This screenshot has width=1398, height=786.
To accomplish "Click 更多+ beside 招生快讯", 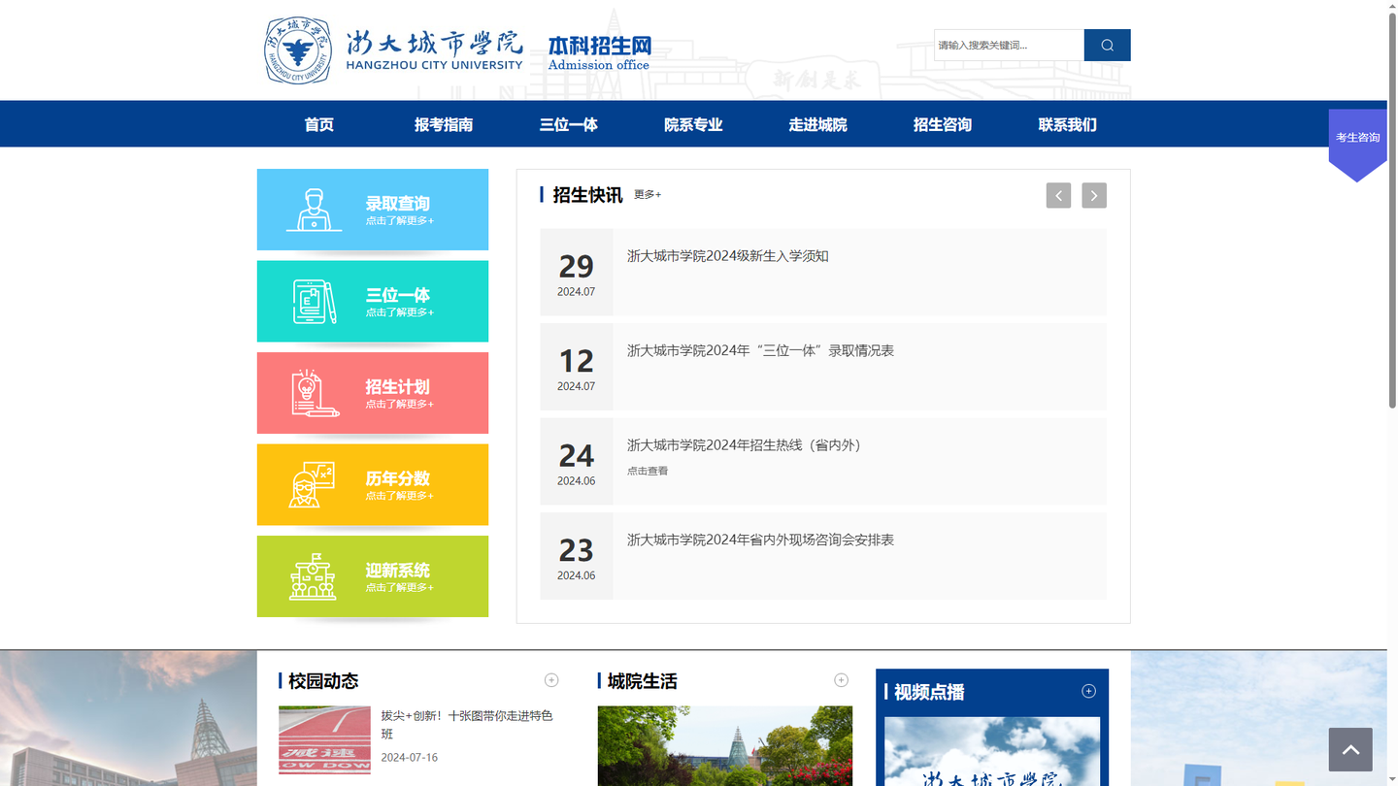I will (x=648, y=194).
